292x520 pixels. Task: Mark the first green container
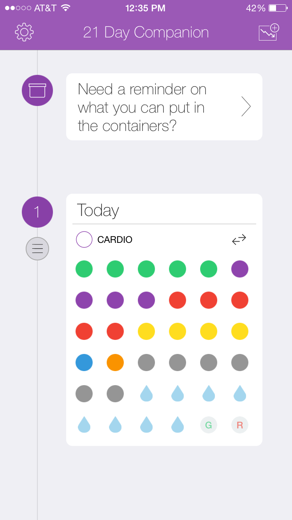click(x=84, y=269)
